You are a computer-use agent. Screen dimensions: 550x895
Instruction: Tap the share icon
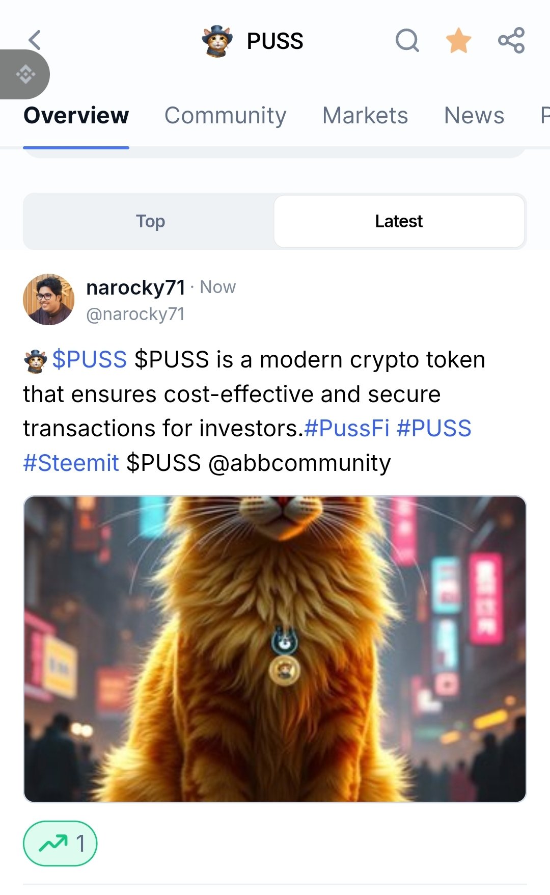[511, 40]
